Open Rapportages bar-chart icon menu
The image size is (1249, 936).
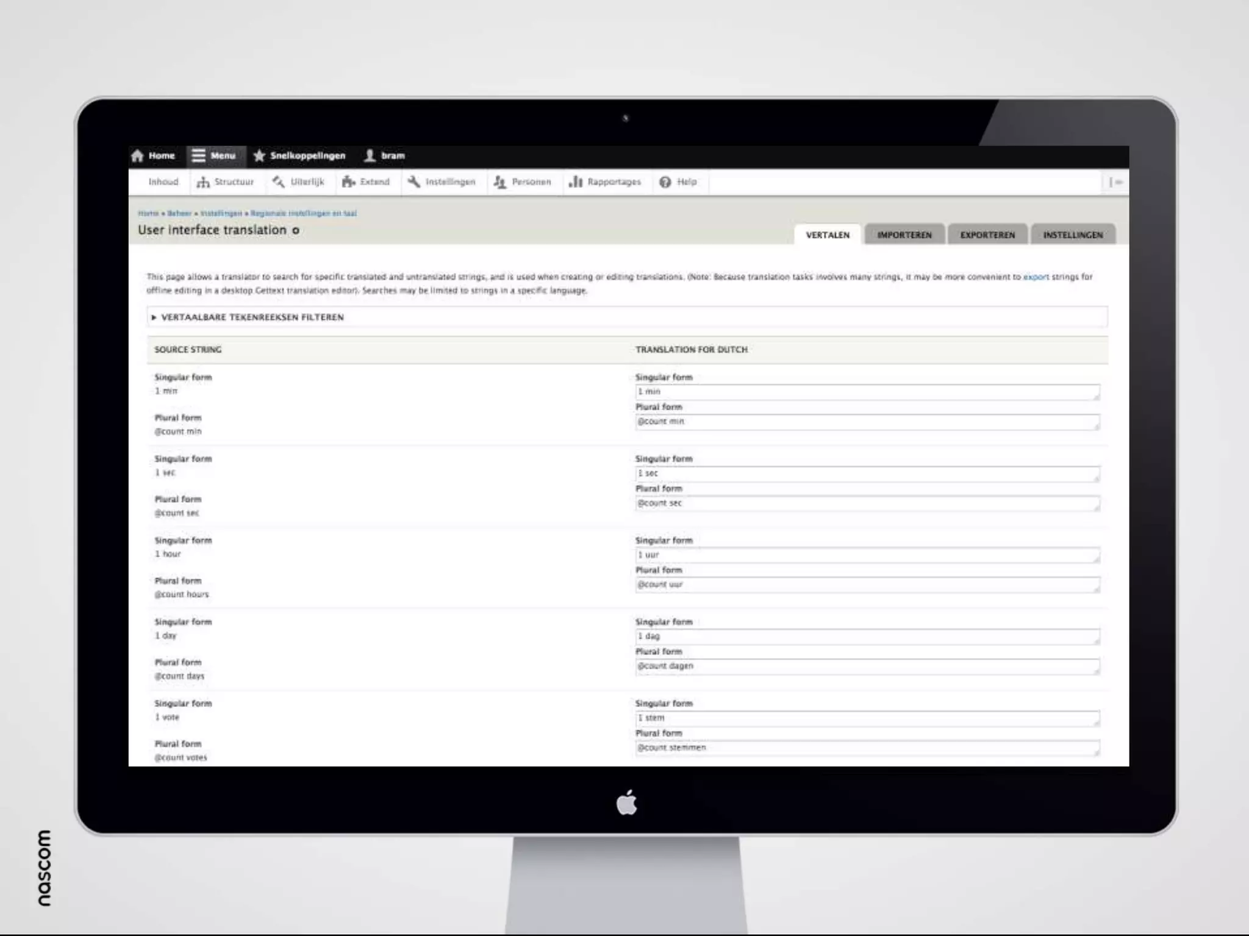(x=575, y=182)
